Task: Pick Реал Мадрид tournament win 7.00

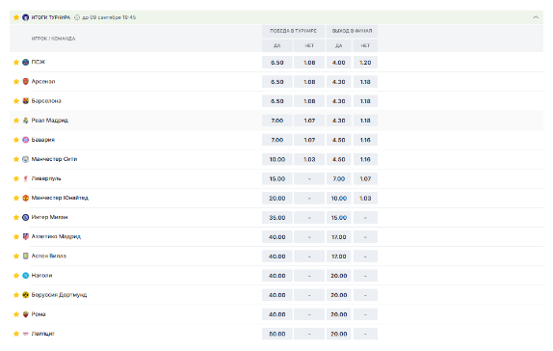Action: coord(276,121)
